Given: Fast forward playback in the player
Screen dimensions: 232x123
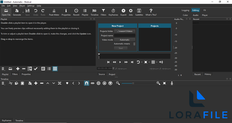Looking at the screenshot, I should [x=126, y=62].
